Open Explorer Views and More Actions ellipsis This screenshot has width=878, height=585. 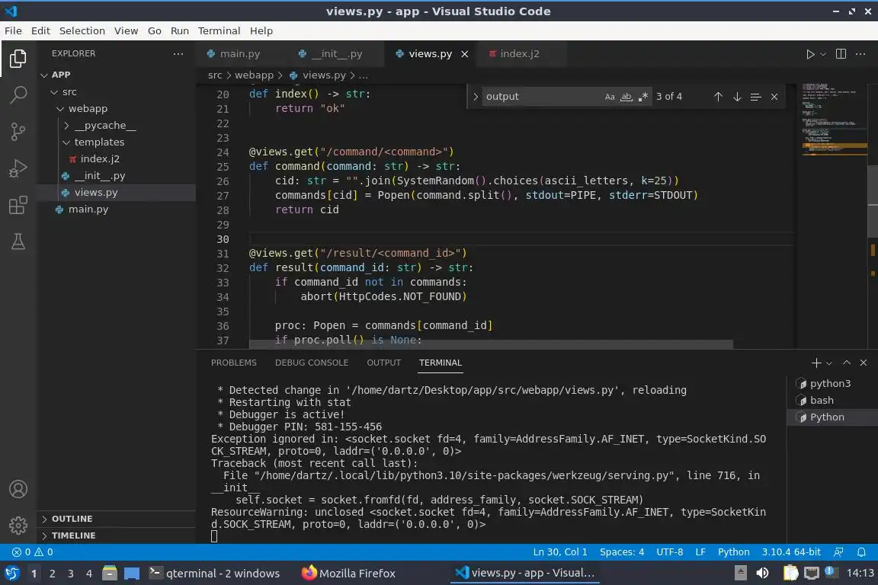pos(178,54)
